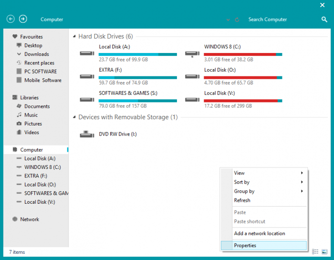The width and height of the screenshot is (334, 260).
Task: Click the Pictures camera icon
Action: coord(19,124)
